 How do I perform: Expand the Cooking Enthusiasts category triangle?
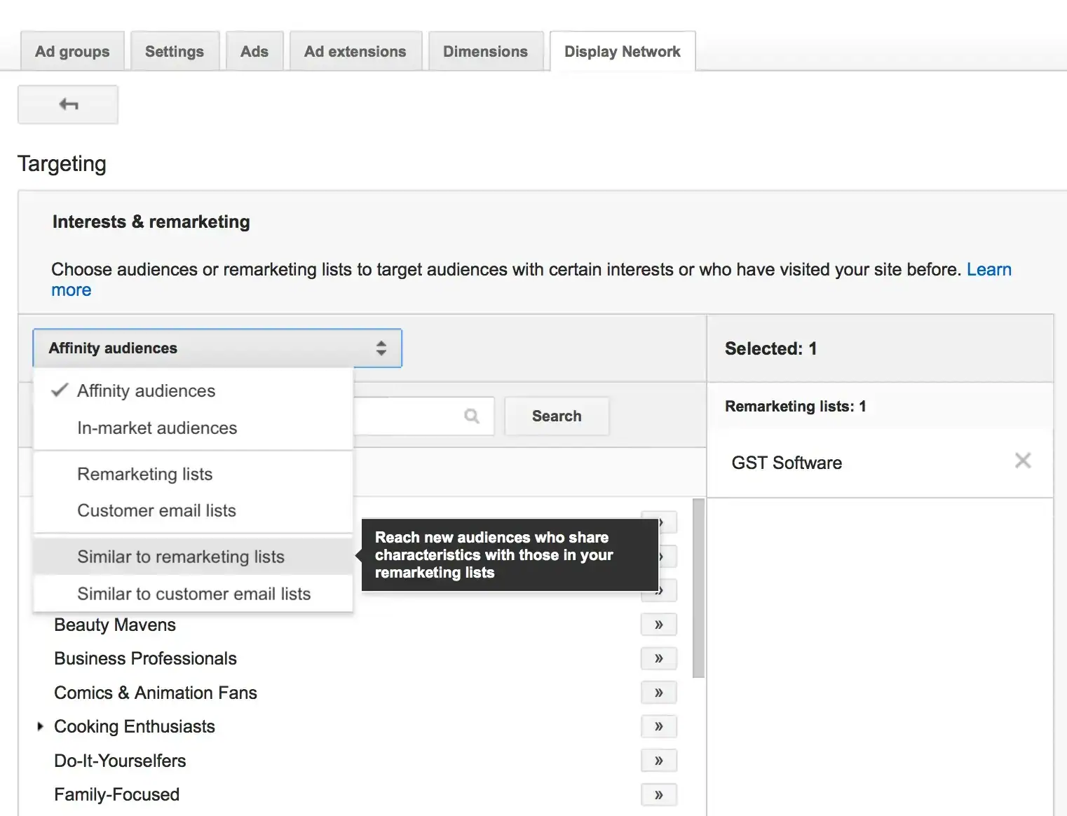40,726
